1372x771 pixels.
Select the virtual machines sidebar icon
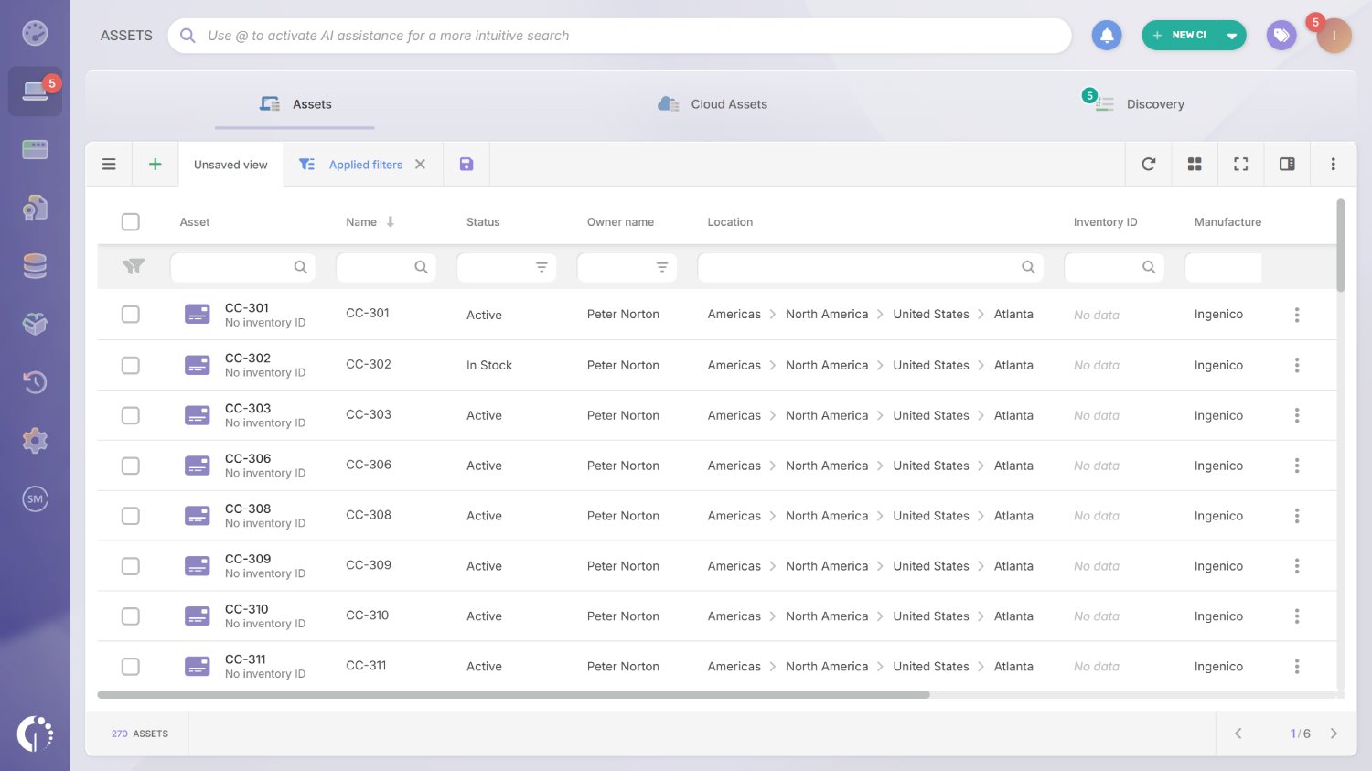(x=35, y=149)
